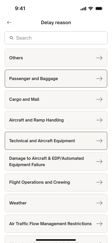Open Air Traffic Flow Management Restrictions
Image resolution: width=112 pixels, height=243 pixels.
coord(56,224)
